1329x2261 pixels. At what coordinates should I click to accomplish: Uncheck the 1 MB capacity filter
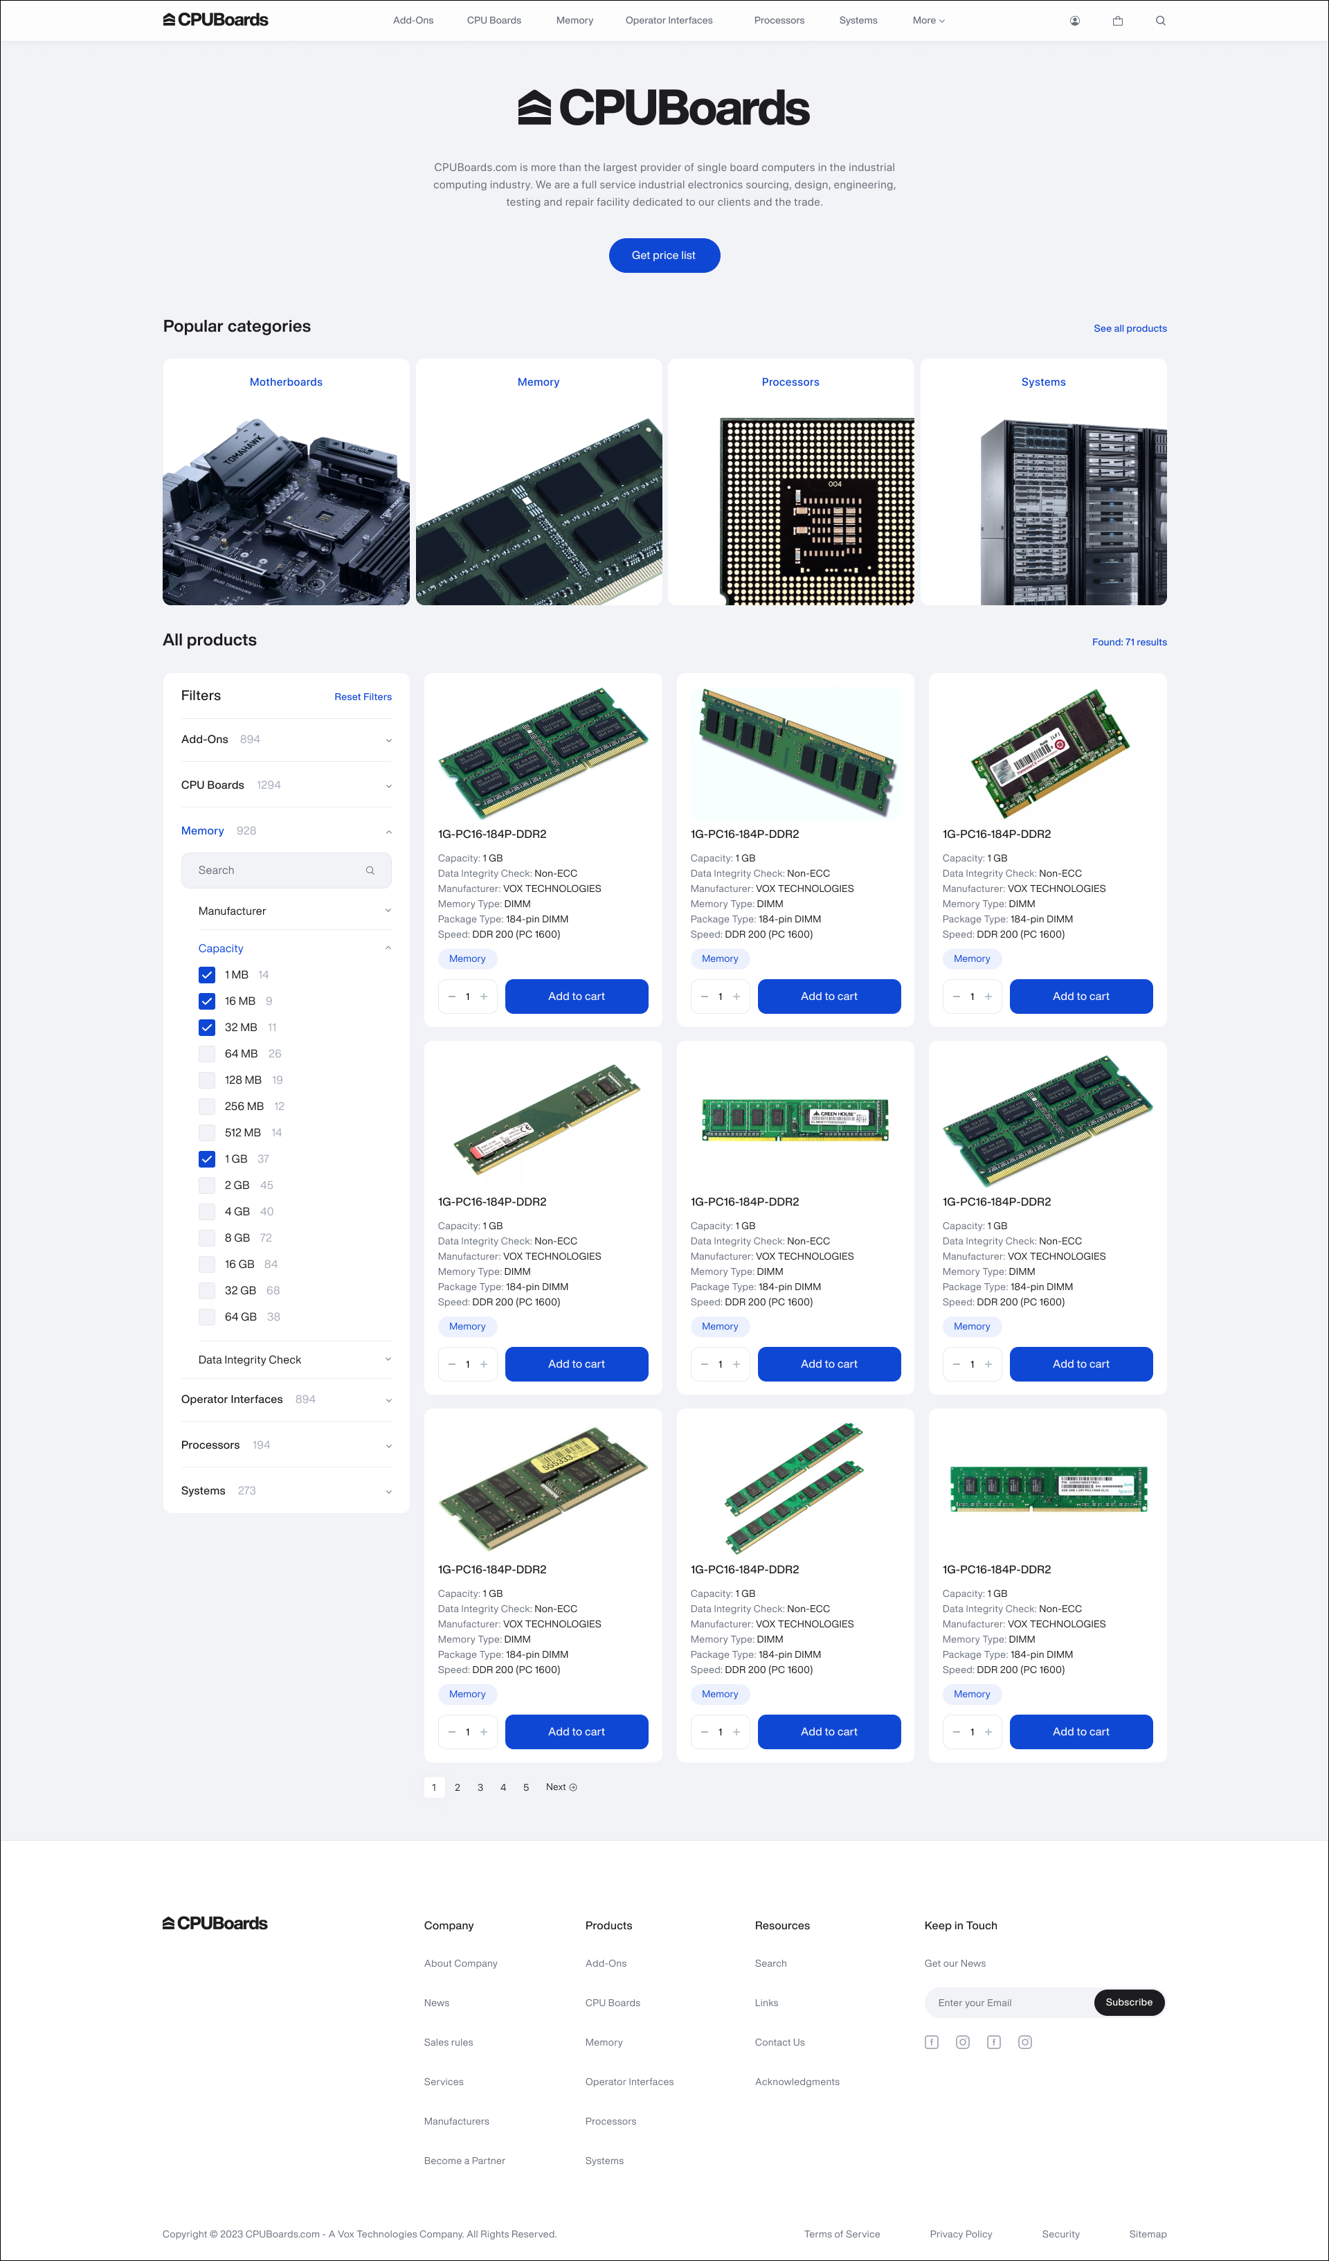tap(206, 974)
